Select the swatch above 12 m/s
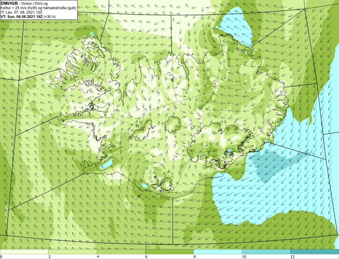 tap(315, 252)
